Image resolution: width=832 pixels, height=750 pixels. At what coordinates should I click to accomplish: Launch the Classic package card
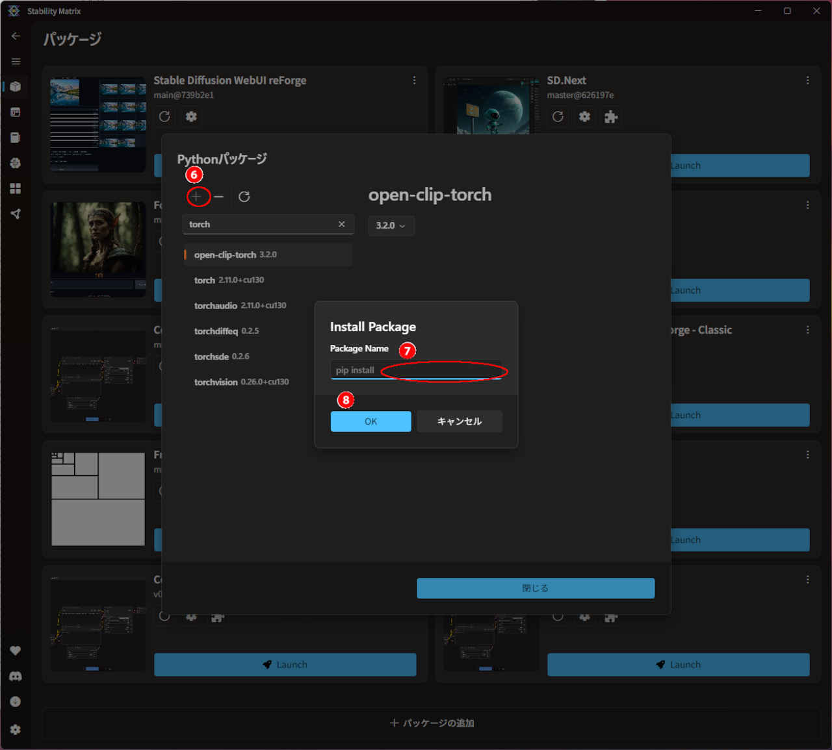(x=740, y=415)
